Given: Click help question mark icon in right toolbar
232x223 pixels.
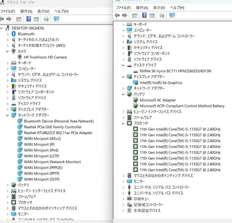Looking at the screenshot, I should [144, 15].
